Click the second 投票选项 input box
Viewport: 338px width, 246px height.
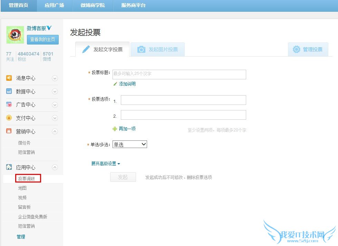coord(183,115)
